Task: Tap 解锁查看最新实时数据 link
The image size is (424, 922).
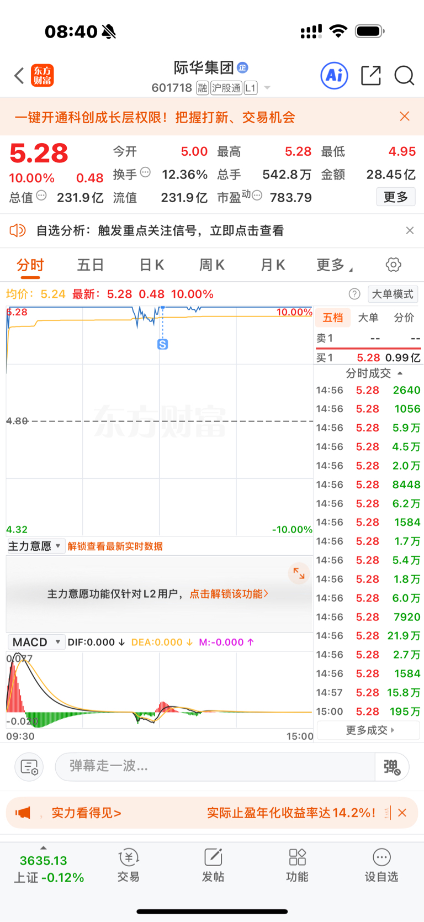Action: [115, 546]
